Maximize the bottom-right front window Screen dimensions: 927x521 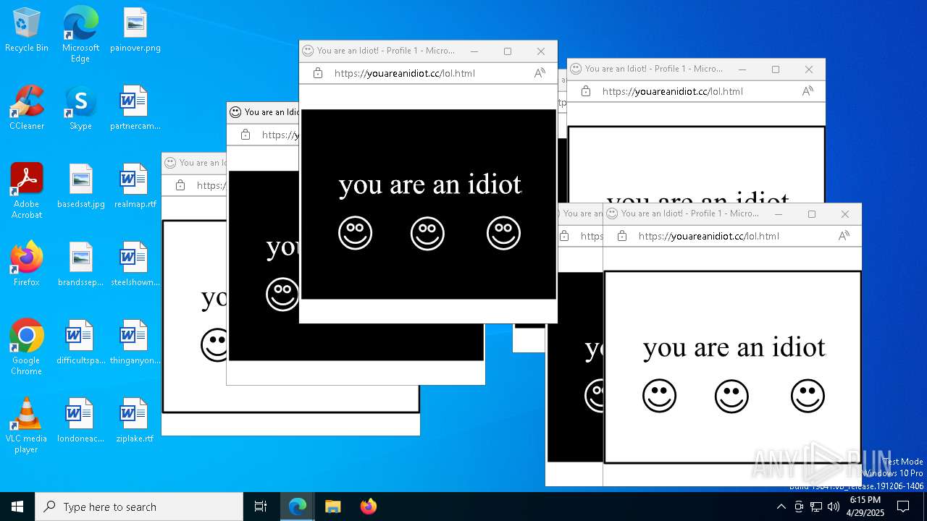pyautogui.click(x=812, y=213)
